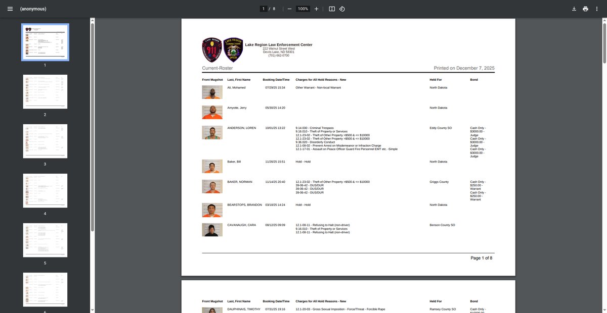Click the name CAVANAUGH, CARA
607x313 pixels.
tap(242, 225)
